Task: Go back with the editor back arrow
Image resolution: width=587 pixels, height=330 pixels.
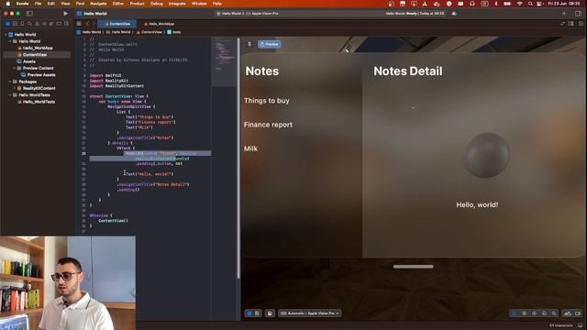Action: pos(88,24)
